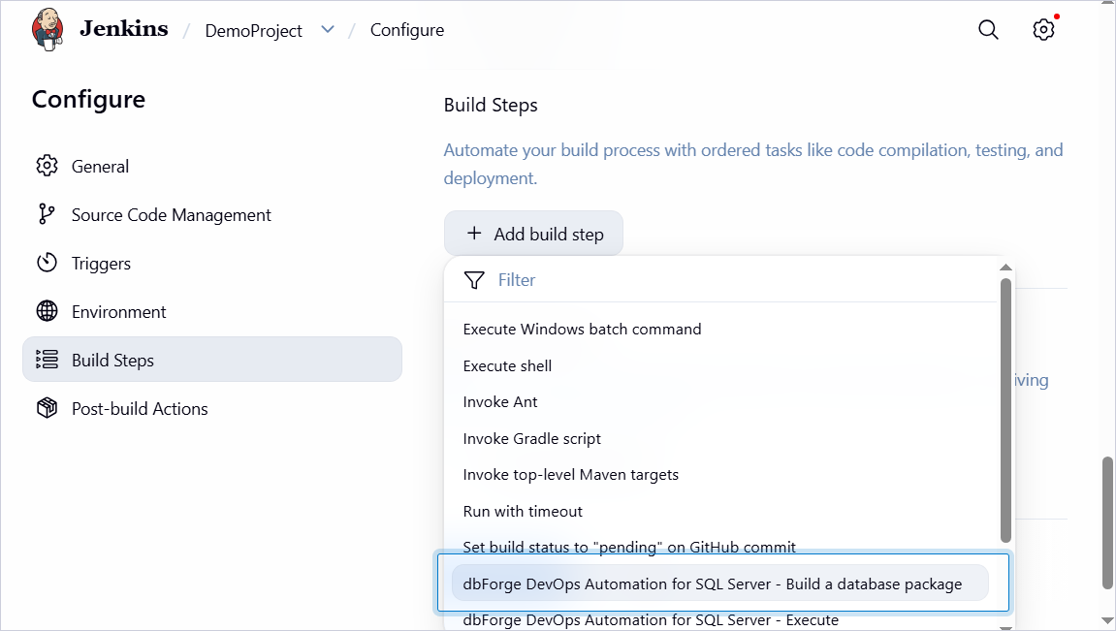
Task: Click the page vertical scrollbar thumb
Action: (x=1108, y=522)
